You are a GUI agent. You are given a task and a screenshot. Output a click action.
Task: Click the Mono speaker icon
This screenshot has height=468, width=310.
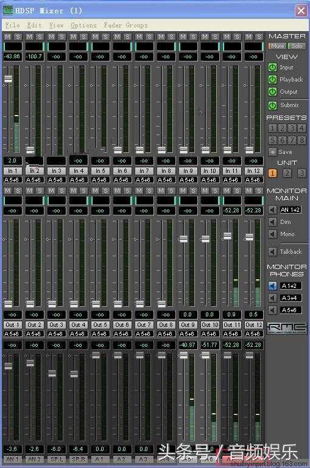pos(272,234)
